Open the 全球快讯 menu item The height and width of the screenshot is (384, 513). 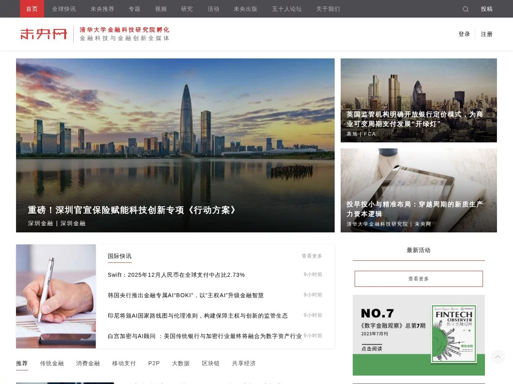64,9
